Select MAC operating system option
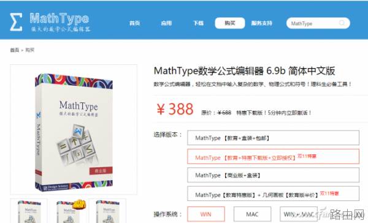Image resolution: width=368 pixels, height=223 pixels. point(252,214)
